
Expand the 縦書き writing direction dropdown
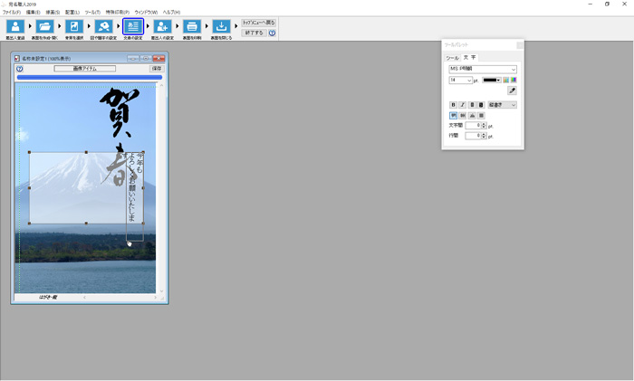(x=513, y=105)
